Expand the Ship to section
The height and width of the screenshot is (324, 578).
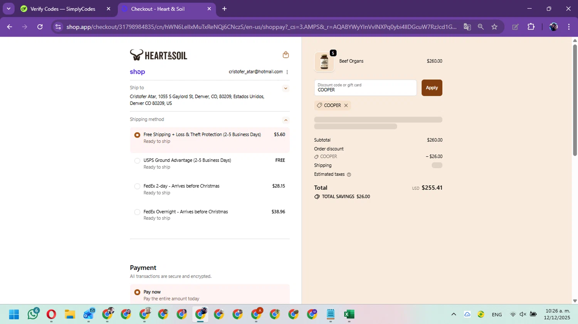point(286,88)
